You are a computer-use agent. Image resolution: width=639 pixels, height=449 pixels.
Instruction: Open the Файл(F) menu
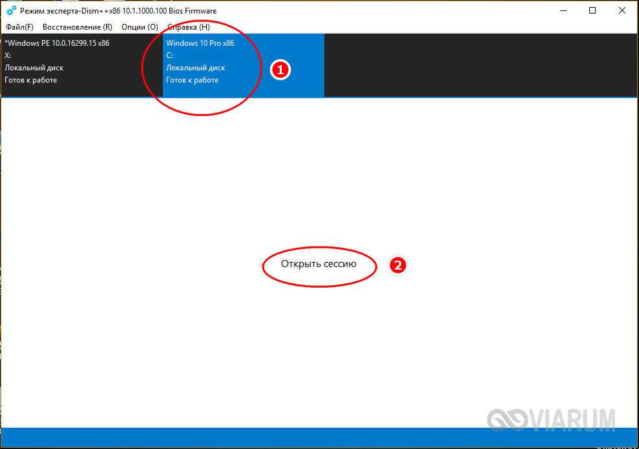pos(19,27)
